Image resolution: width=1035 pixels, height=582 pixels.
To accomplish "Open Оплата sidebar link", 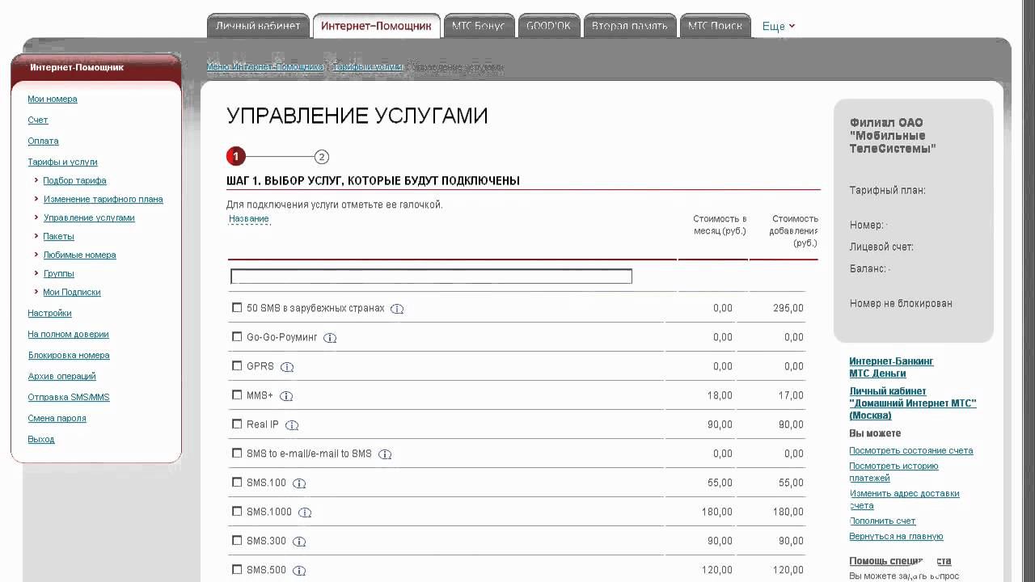I will pyautogui.click(x=43, y=141).
